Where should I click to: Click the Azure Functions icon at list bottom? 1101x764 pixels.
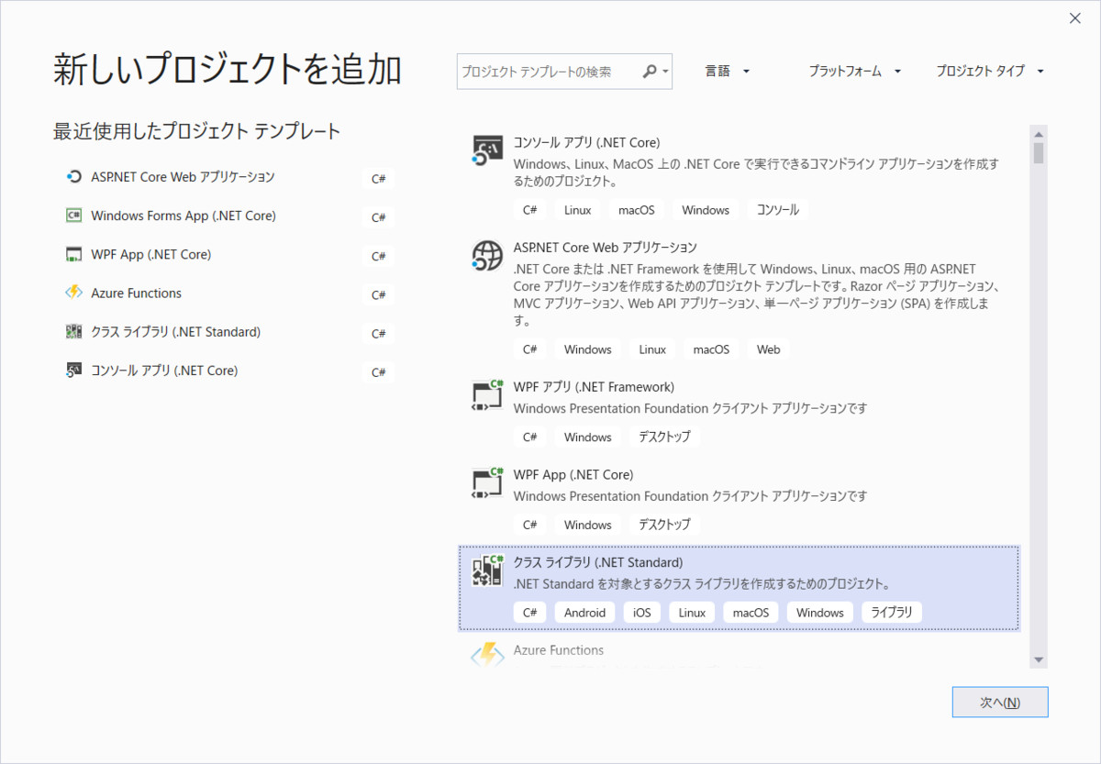tap(487, 654)
